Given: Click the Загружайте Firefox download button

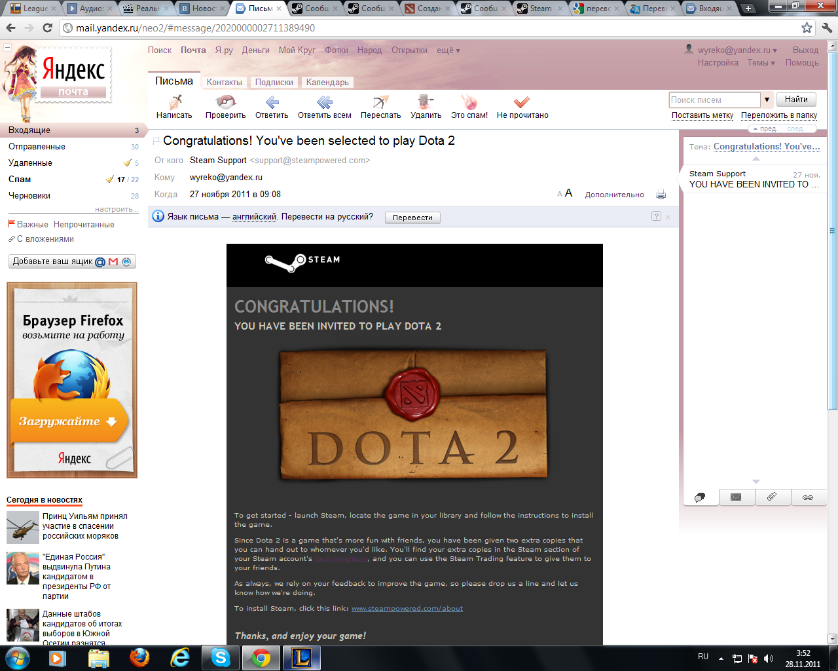Looking at the screenshot, I should pyautogui.click(x=68, y=421).
